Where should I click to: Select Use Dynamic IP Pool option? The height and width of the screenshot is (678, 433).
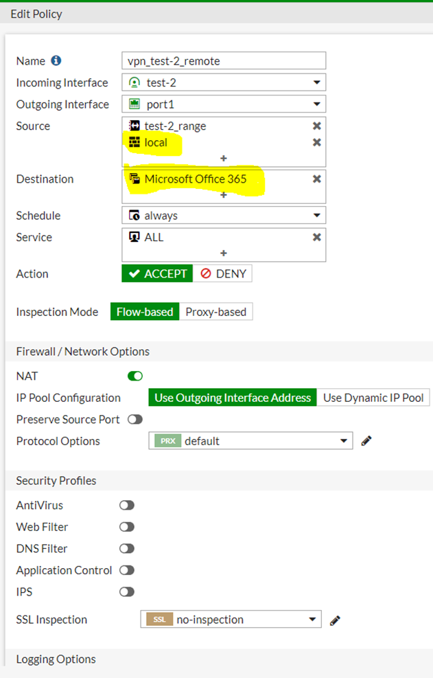373,398
